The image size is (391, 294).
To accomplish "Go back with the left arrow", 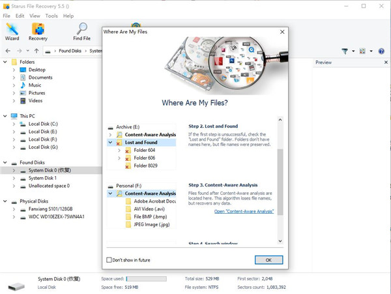I will (x=8, y=51).
